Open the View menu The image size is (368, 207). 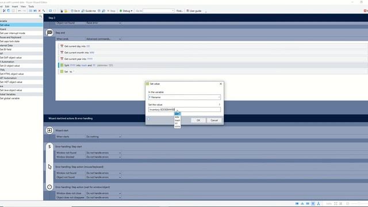pyautogui.click(x=23, y=6)
